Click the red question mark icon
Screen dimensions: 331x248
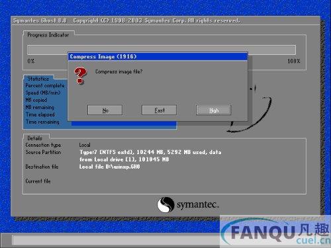pos(80,75)
